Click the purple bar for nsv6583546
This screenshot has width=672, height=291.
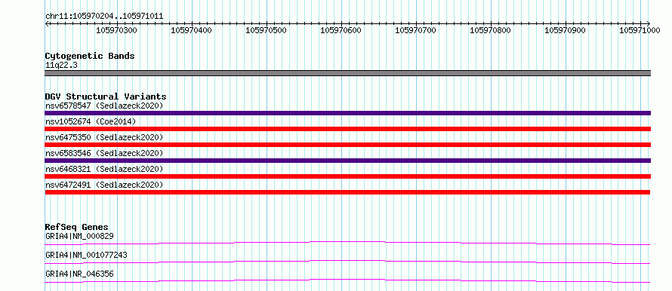point(347,161)
